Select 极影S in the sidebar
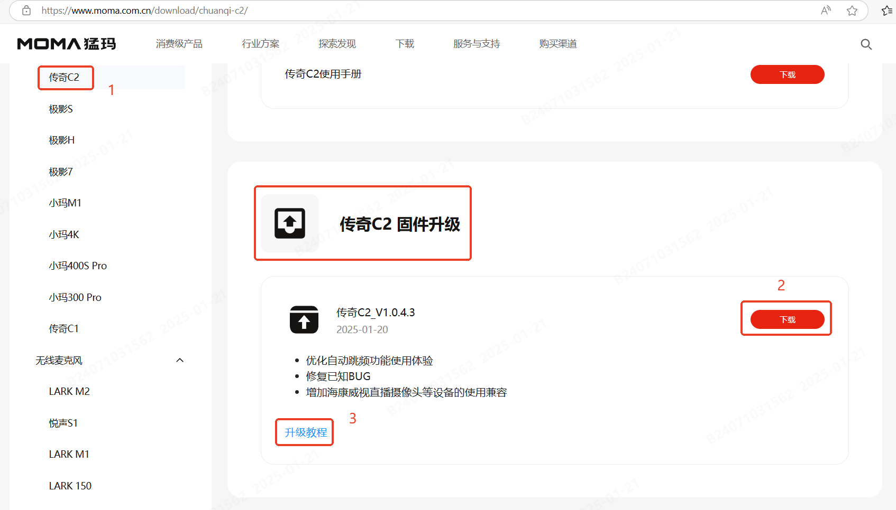This screenshot has width=896, height=510. click(x=61, y=109)
